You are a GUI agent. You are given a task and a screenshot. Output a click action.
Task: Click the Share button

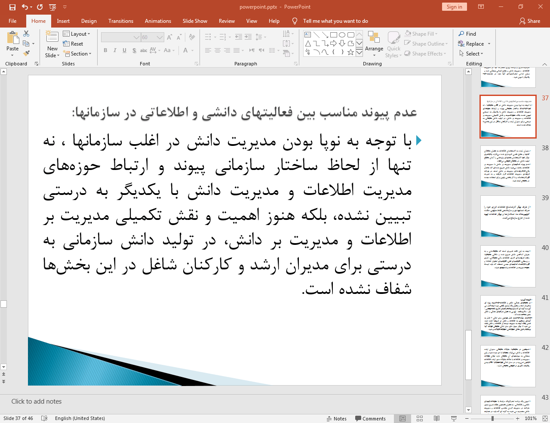[529, 21]
